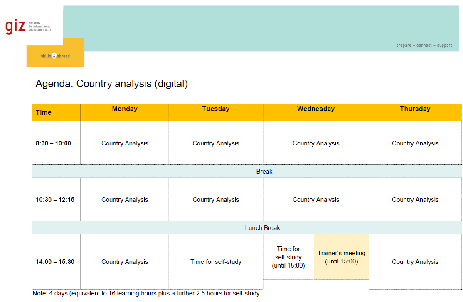Click the Time column header

pyautogui.click(x=44, y=112)
